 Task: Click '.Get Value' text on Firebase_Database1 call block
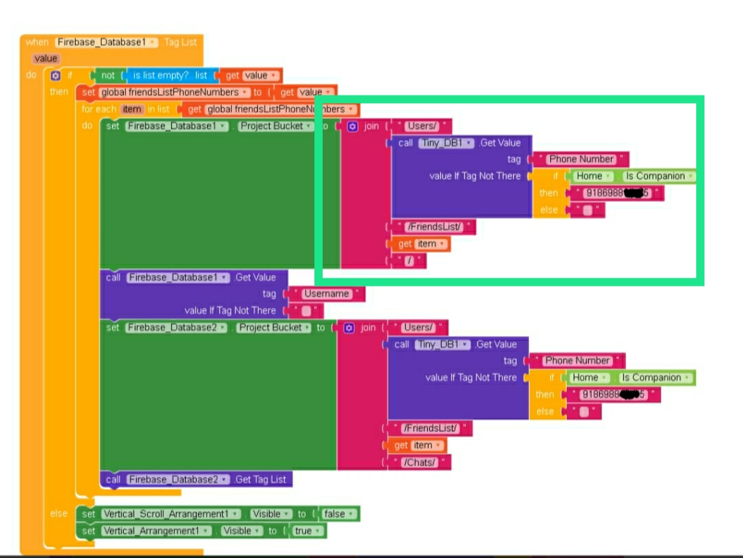255,278
